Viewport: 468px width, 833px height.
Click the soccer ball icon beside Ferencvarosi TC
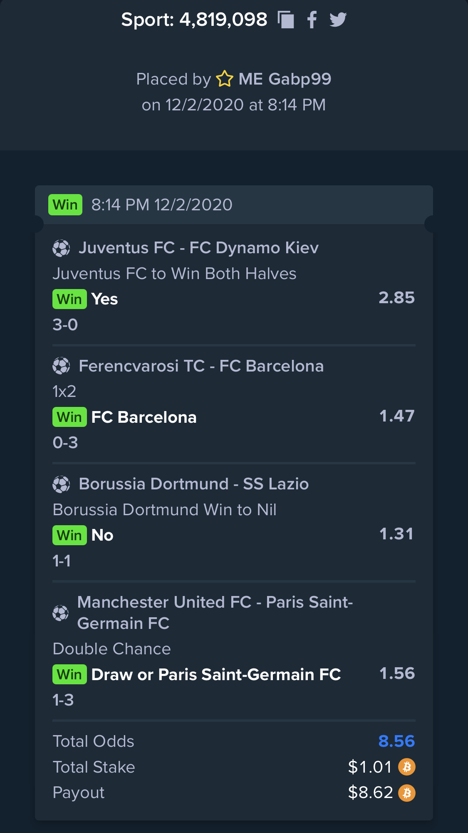[x=61, y=366]
